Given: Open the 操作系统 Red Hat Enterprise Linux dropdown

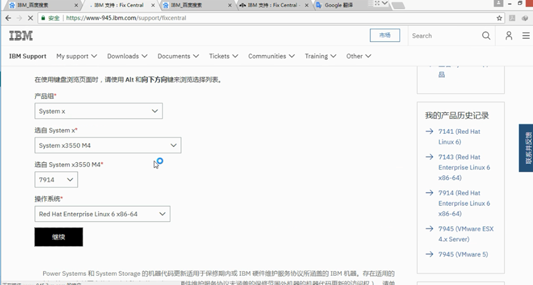Looking at the screenshot, I should tap(102, 214).
